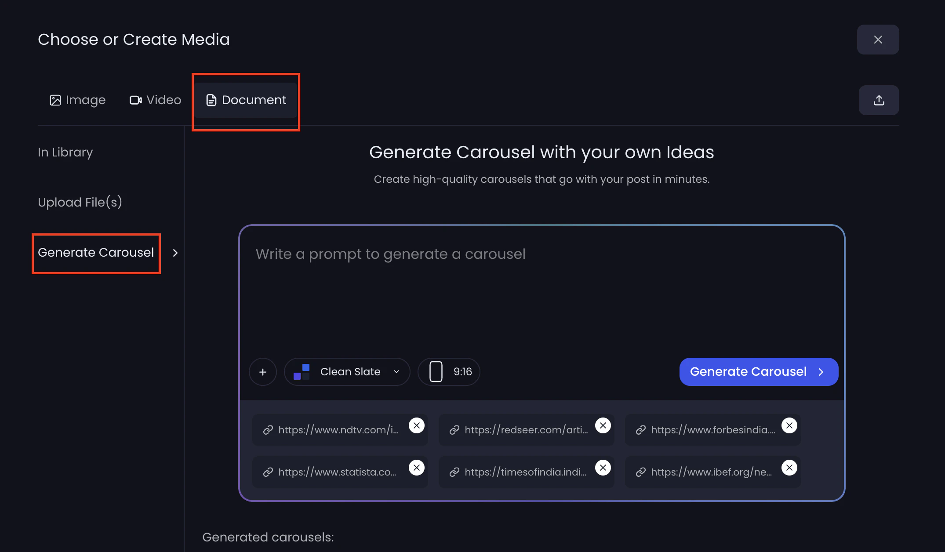Switch to the Image media tab

(77, 100)
